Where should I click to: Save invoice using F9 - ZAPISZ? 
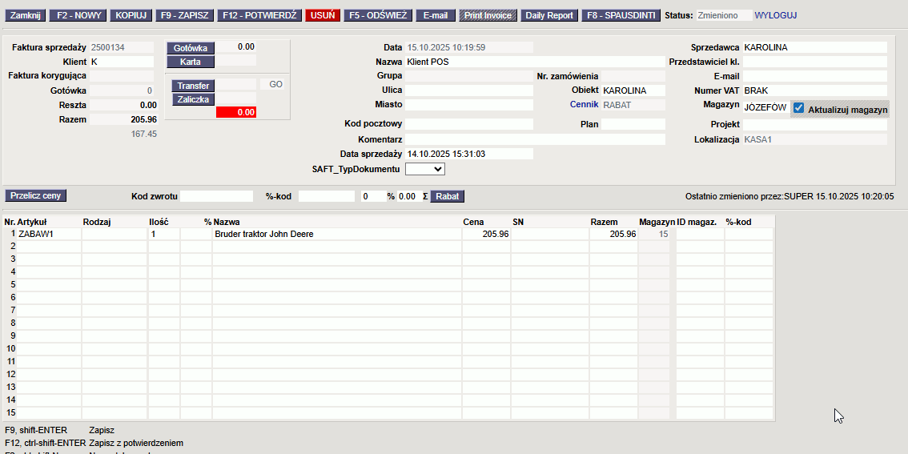pos(184,15)
